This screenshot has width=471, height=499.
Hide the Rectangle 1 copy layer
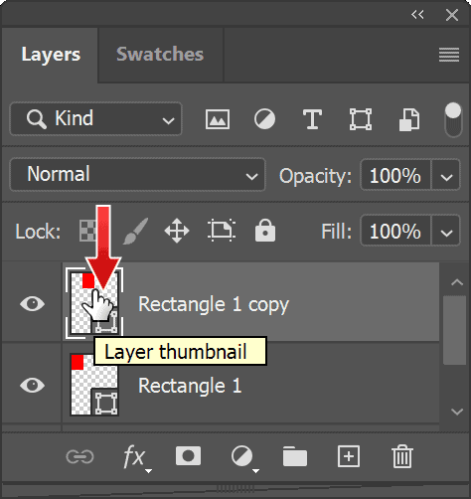click(32, 303)
